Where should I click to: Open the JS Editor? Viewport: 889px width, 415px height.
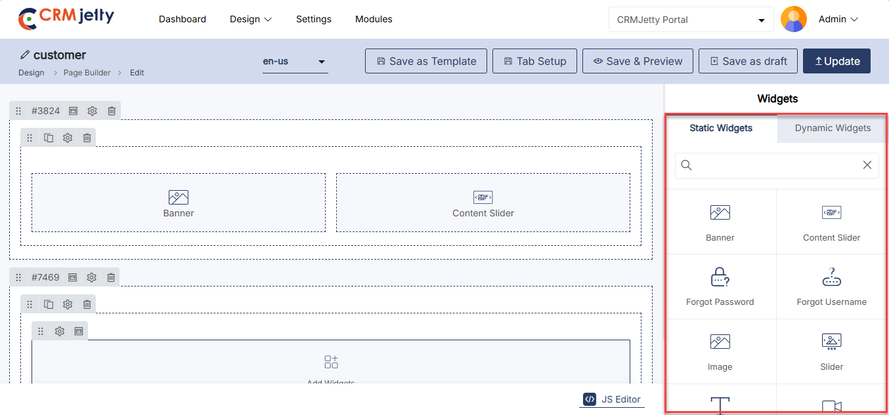(611, 399)
